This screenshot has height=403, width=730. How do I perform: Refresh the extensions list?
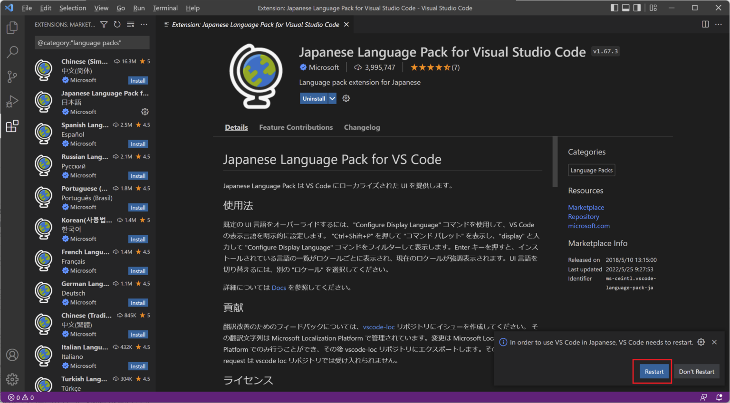(117, 24)
